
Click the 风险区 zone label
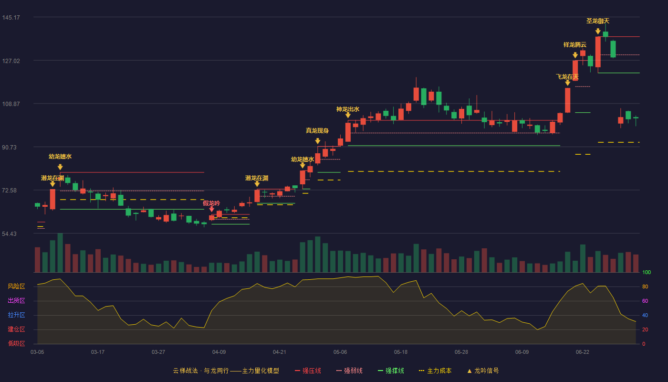pos(16,286)
